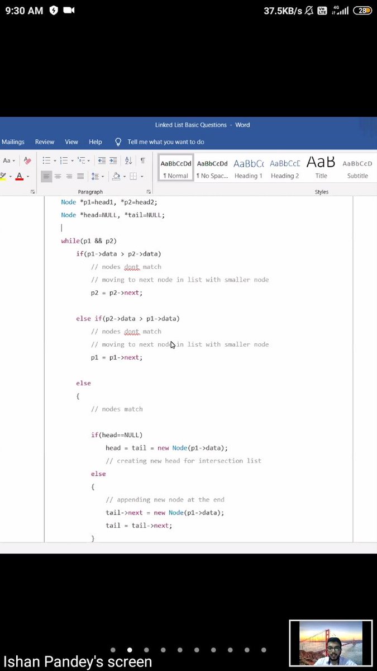Screen dimensions: 377x671
Task: Center the text alignment
Action: 58,176
